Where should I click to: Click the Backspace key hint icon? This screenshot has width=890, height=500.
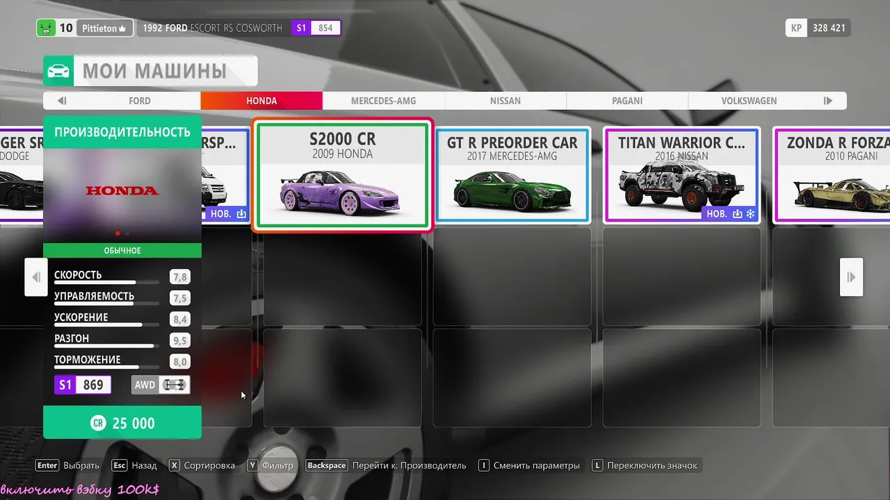coord(327,465)
